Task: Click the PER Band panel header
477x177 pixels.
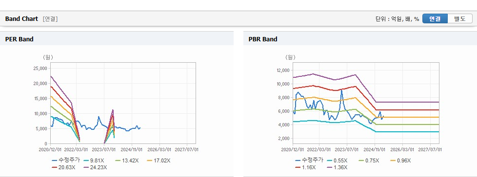Action: click(x=117, y=39)
